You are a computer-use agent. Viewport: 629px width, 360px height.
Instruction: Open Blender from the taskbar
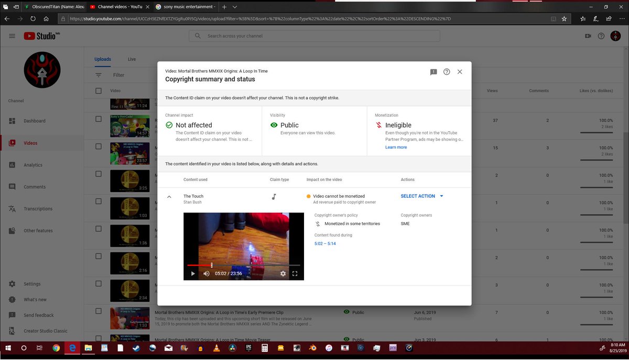coord(312,348)
